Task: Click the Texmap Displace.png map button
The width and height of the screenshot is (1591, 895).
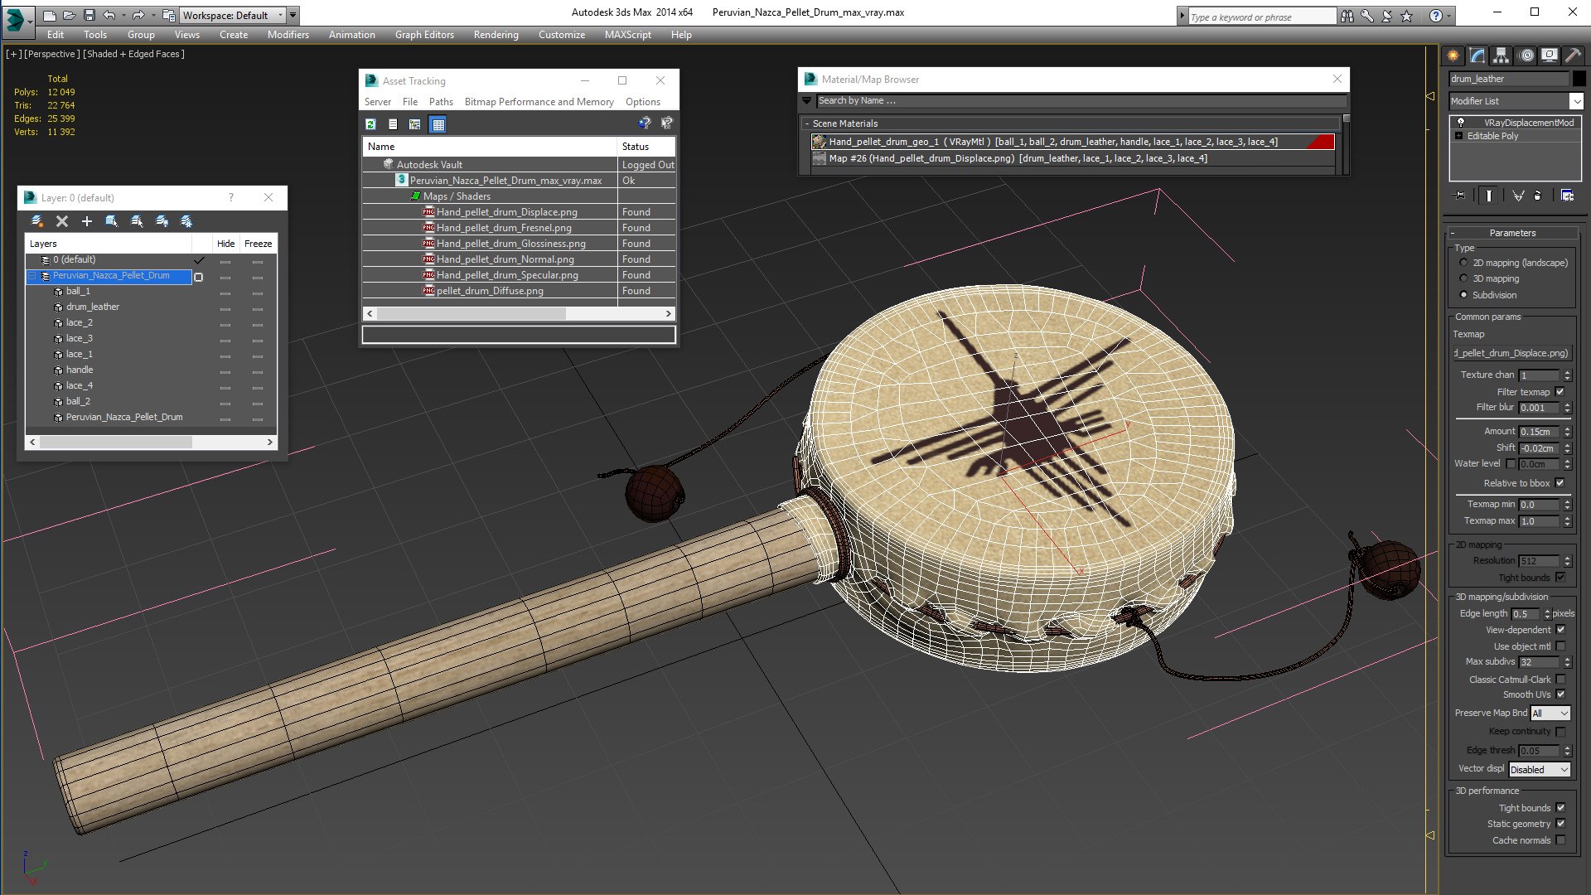Action: click(x=1511, y=353)
